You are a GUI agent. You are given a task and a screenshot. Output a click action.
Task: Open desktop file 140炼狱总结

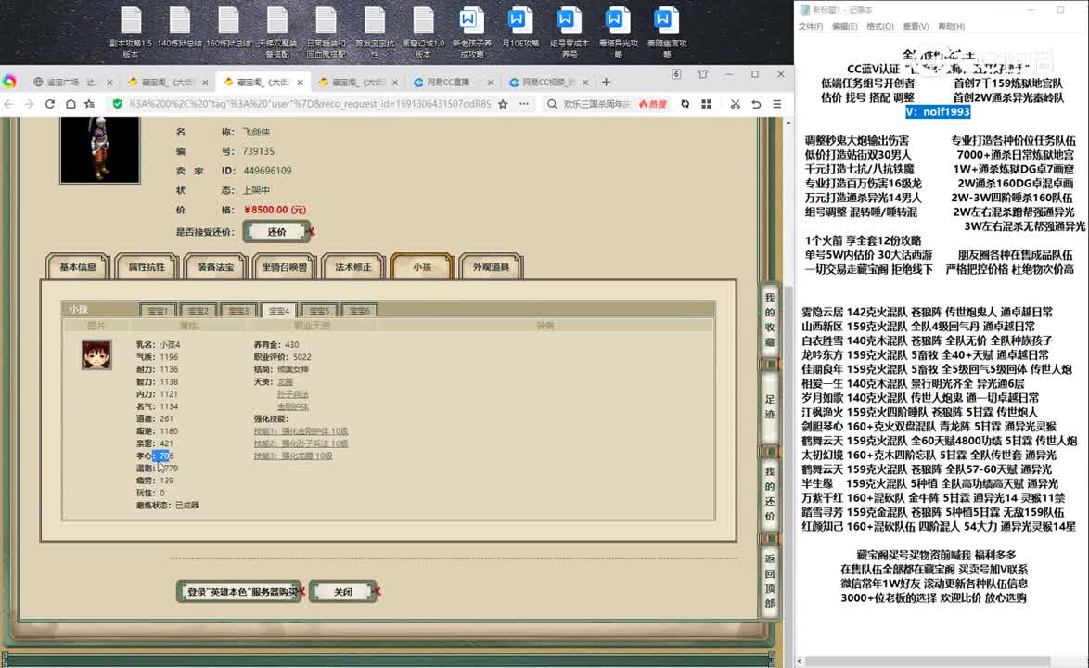179,28
